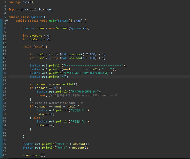This screenshot has height=159, width=190.
Task: Click the '" = ?"' string on line 19
Action: click(107, 69)
